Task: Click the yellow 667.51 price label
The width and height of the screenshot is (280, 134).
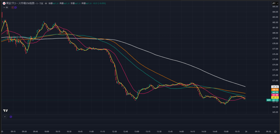Action: tap(275, 97)
